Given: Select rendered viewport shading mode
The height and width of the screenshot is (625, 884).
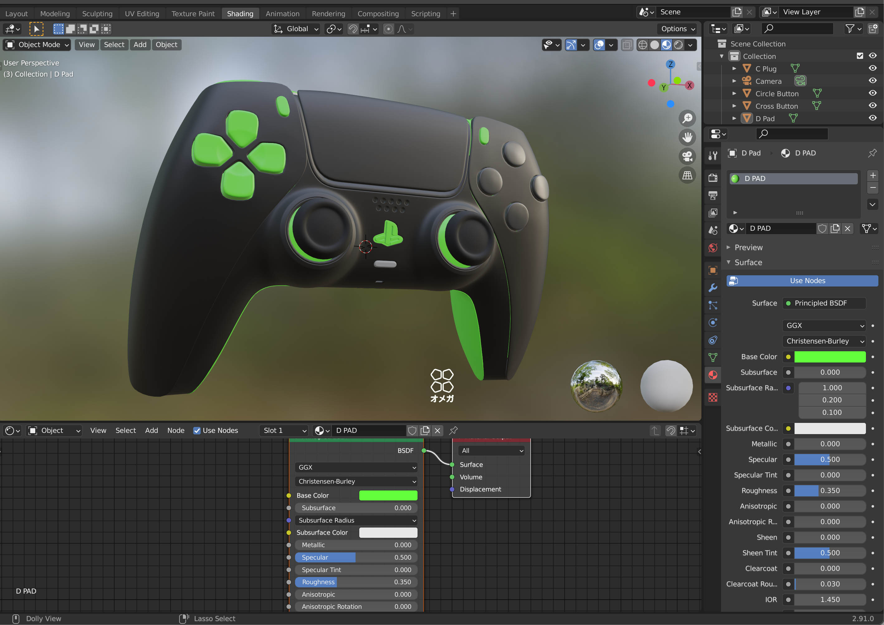Looking at the screenshot, I should tap(679, 45).
